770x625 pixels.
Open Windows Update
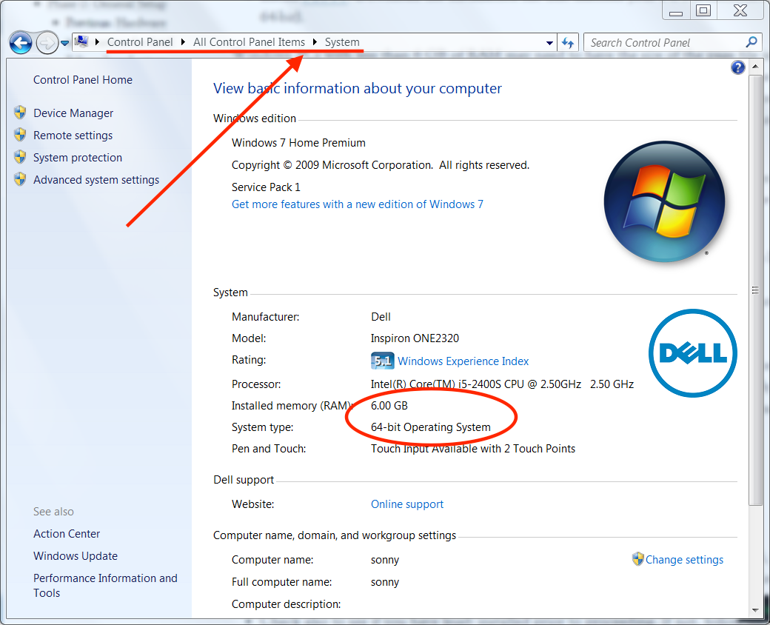point(75,556)
